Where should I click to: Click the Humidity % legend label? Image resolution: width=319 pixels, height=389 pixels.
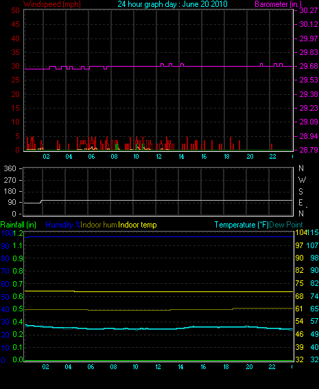pos(63,225)
